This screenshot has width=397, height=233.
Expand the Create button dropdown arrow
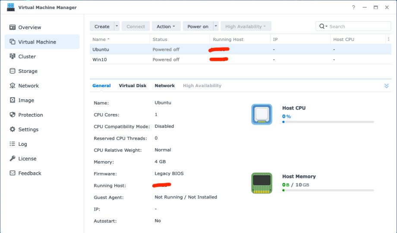(117, 26)
